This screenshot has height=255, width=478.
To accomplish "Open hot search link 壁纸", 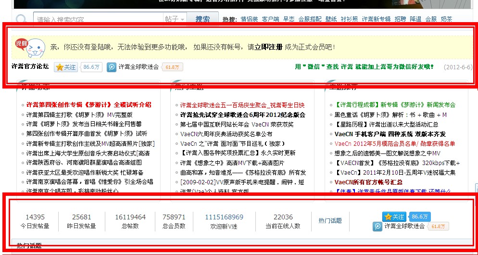I will coord(331,19).
